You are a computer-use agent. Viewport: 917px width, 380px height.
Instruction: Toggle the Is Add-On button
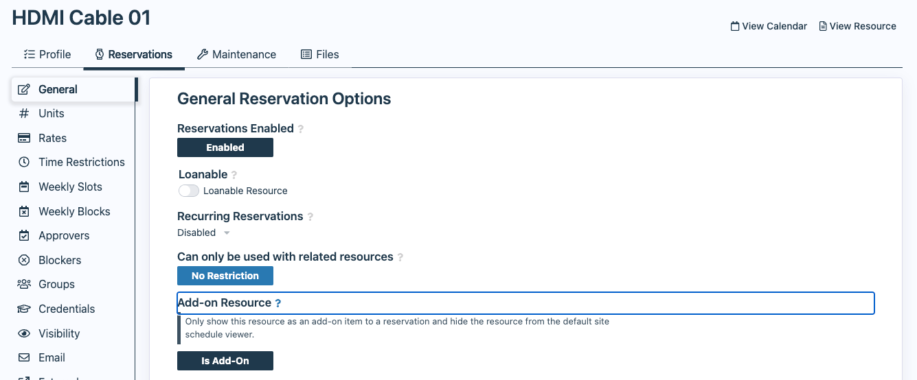coord(225,361)
